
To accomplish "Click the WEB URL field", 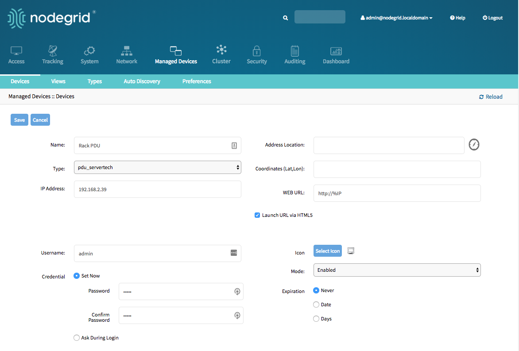I will pos(397,193).
